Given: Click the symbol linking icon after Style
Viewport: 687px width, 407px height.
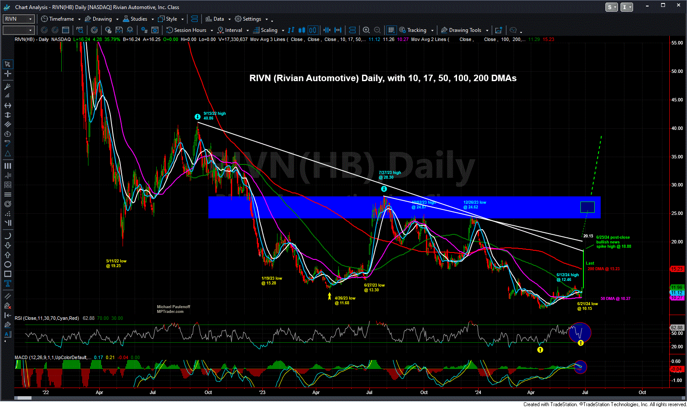Looking at the screenshot, I should click(x=194, y=19).
